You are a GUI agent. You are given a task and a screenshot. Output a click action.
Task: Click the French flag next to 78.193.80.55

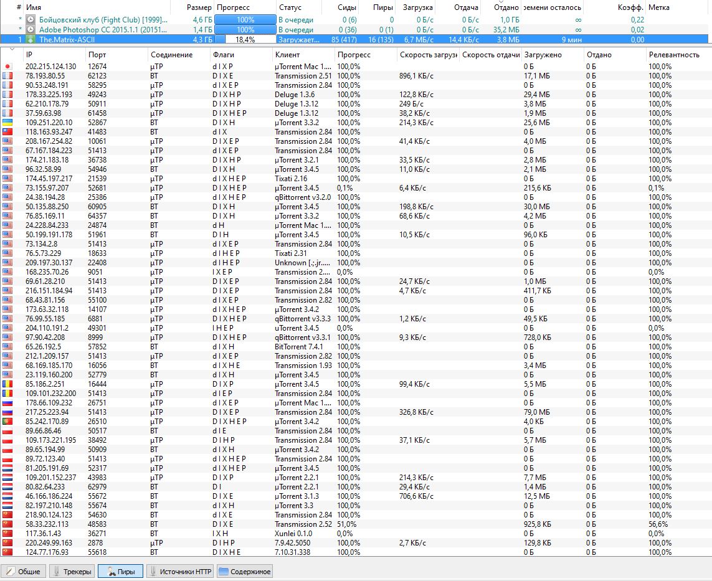click(7, 76)
